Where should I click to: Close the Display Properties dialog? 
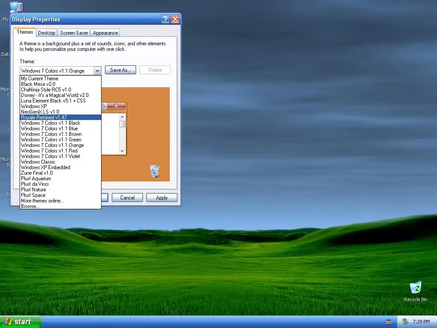coord(175,19)
